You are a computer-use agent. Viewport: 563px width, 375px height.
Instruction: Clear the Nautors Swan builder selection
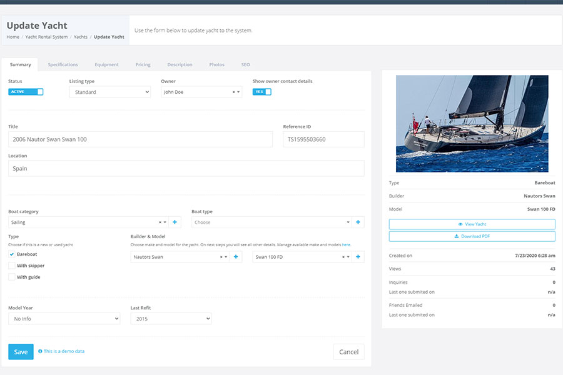pos(221,257)
